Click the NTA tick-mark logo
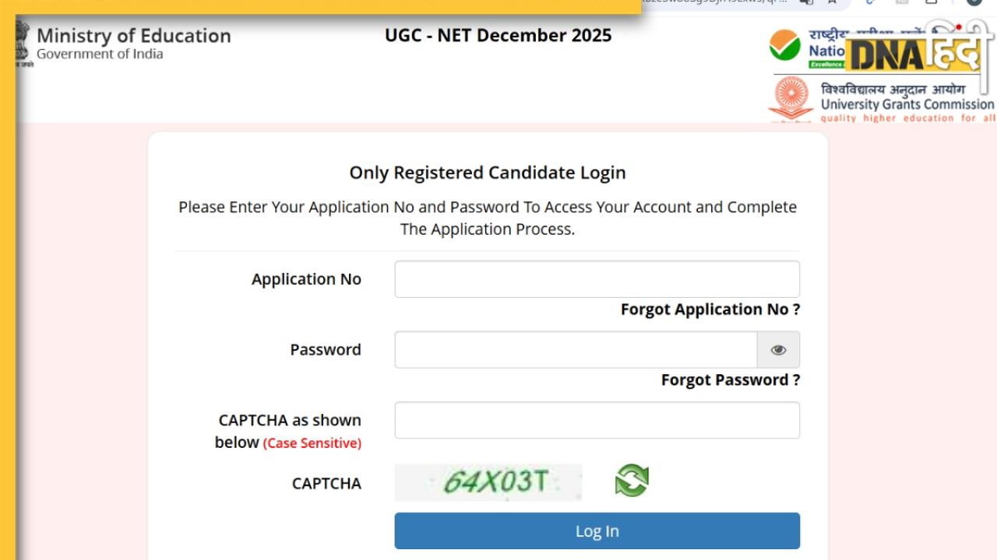 (x=784, y=45)
